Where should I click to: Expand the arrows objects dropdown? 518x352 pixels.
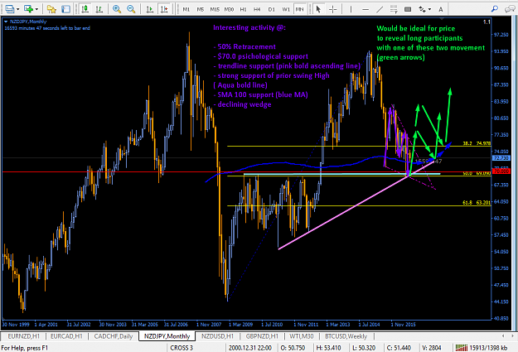pyautogui.click(x=430, y=9)
